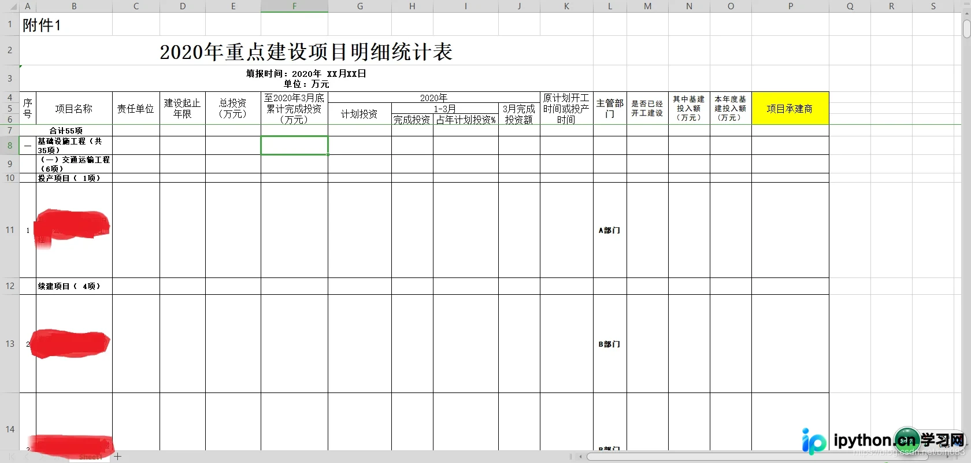The image size is (971, 463).
Task: Click the 续建项目(4项) cell
Action: (x=74, y=286)
